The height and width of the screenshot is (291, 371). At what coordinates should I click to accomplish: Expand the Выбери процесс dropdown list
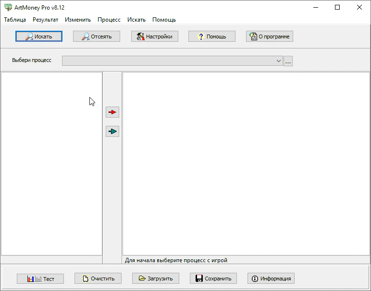(x=278, y=61)
